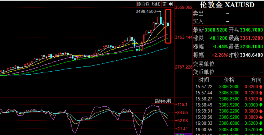
Task: Click the 方向 column header
Action: click(256, 80)
